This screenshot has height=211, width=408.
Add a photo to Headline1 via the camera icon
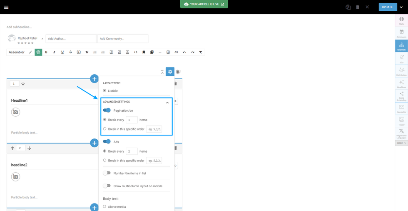click(15, 112)
